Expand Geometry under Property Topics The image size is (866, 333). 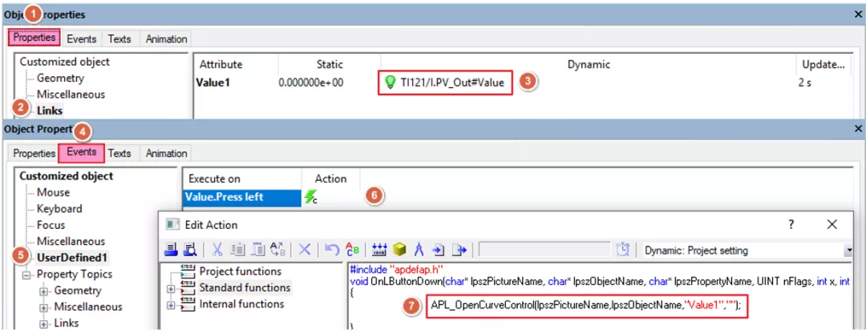click(42, 291)
